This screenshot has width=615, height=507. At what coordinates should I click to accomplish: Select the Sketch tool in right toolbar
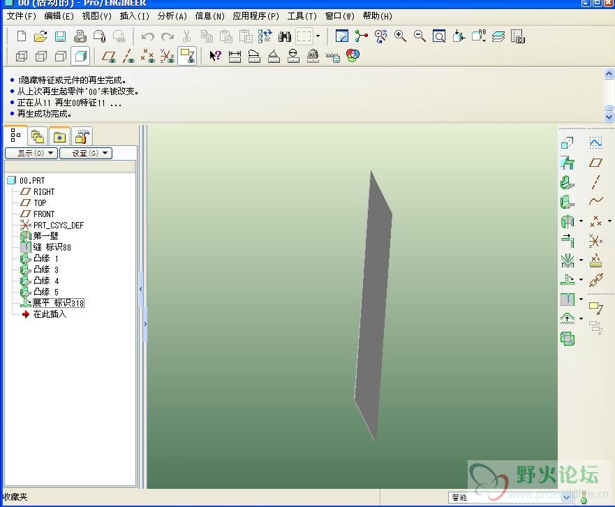click(x=595, y=143)
